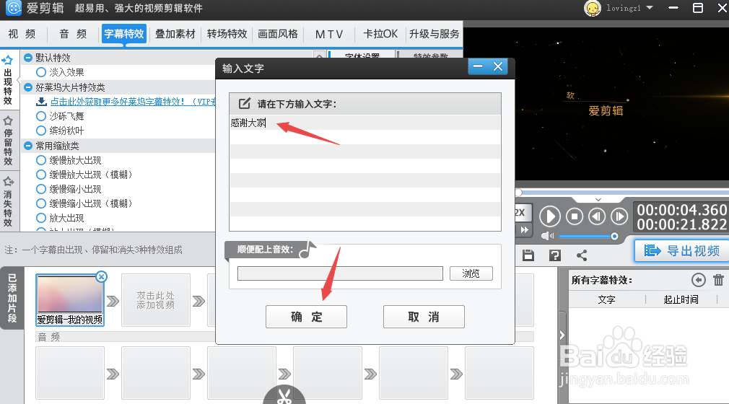Step to the next frame
This screenshot has width=729, height=404.
[619, 216]
